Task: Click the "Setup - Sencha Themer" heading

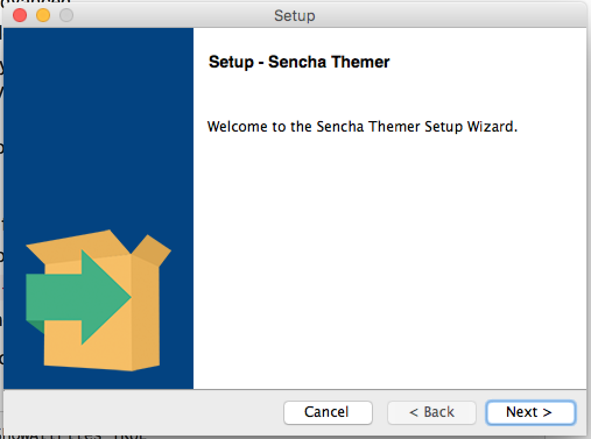Action: tap(299, 62)
